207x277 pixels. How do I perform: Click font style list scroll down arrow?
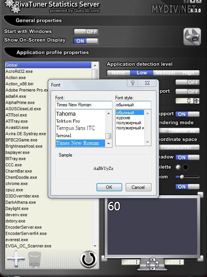click(x=148, y=142)
